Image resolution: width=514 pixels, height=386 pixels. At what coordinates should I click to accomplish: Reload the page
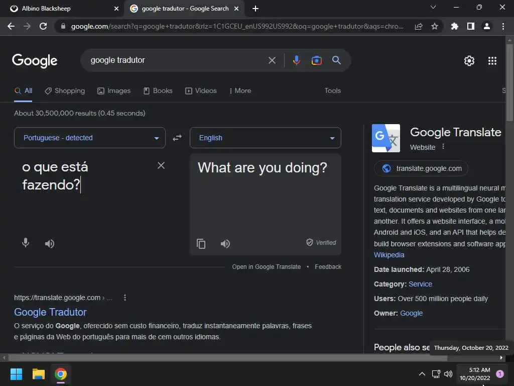click(43, 26)
